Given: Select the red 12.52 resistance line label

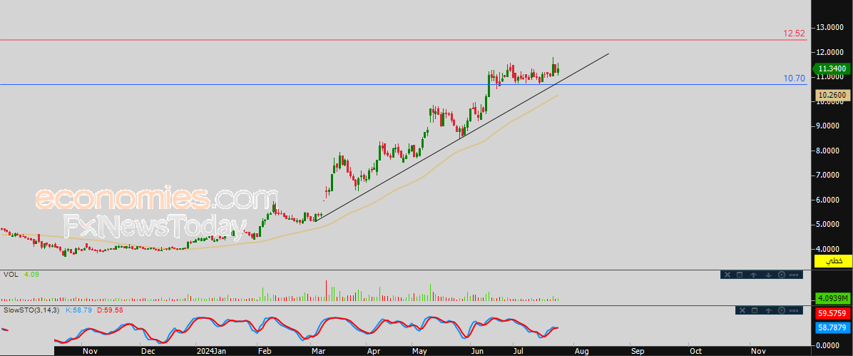Looking at the screenshot, I should tap(794, 34).
